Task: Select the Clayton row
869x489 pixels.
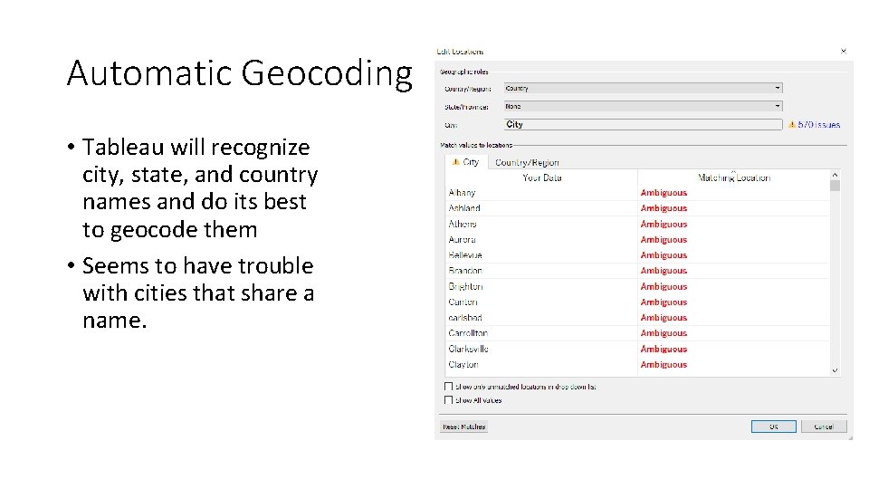Action: click(x=637, y=365)
